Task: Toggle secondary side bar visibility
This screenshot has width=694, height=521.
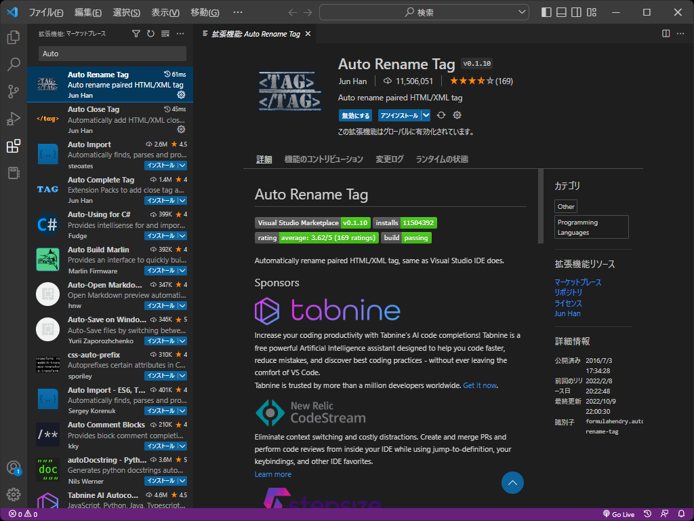Action: [x=576, y=12]
